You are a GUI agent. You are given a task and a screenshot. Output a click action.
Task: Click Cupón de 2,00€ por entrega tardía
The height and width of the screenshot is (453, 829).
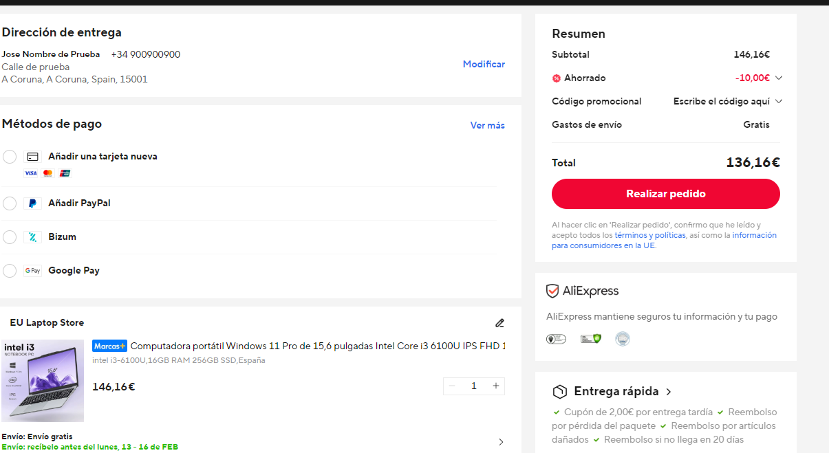click(x=638, y=412)
